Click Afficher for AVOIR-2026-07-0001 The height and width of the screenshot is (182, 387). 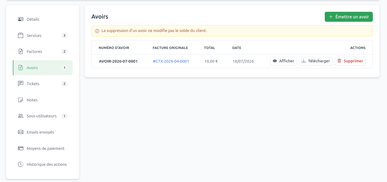(x=283, y=61)
